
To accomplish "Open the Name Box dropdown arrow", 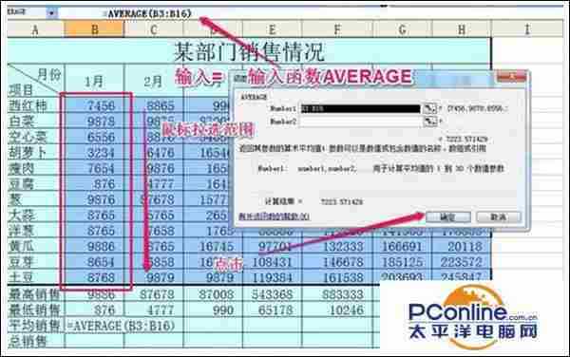I will pyautogui.click(x=52, y=13).
